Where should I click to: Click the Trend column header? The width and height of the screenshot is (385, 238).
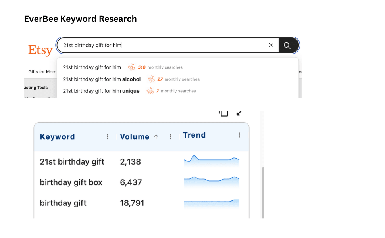(x=194, y=135)
